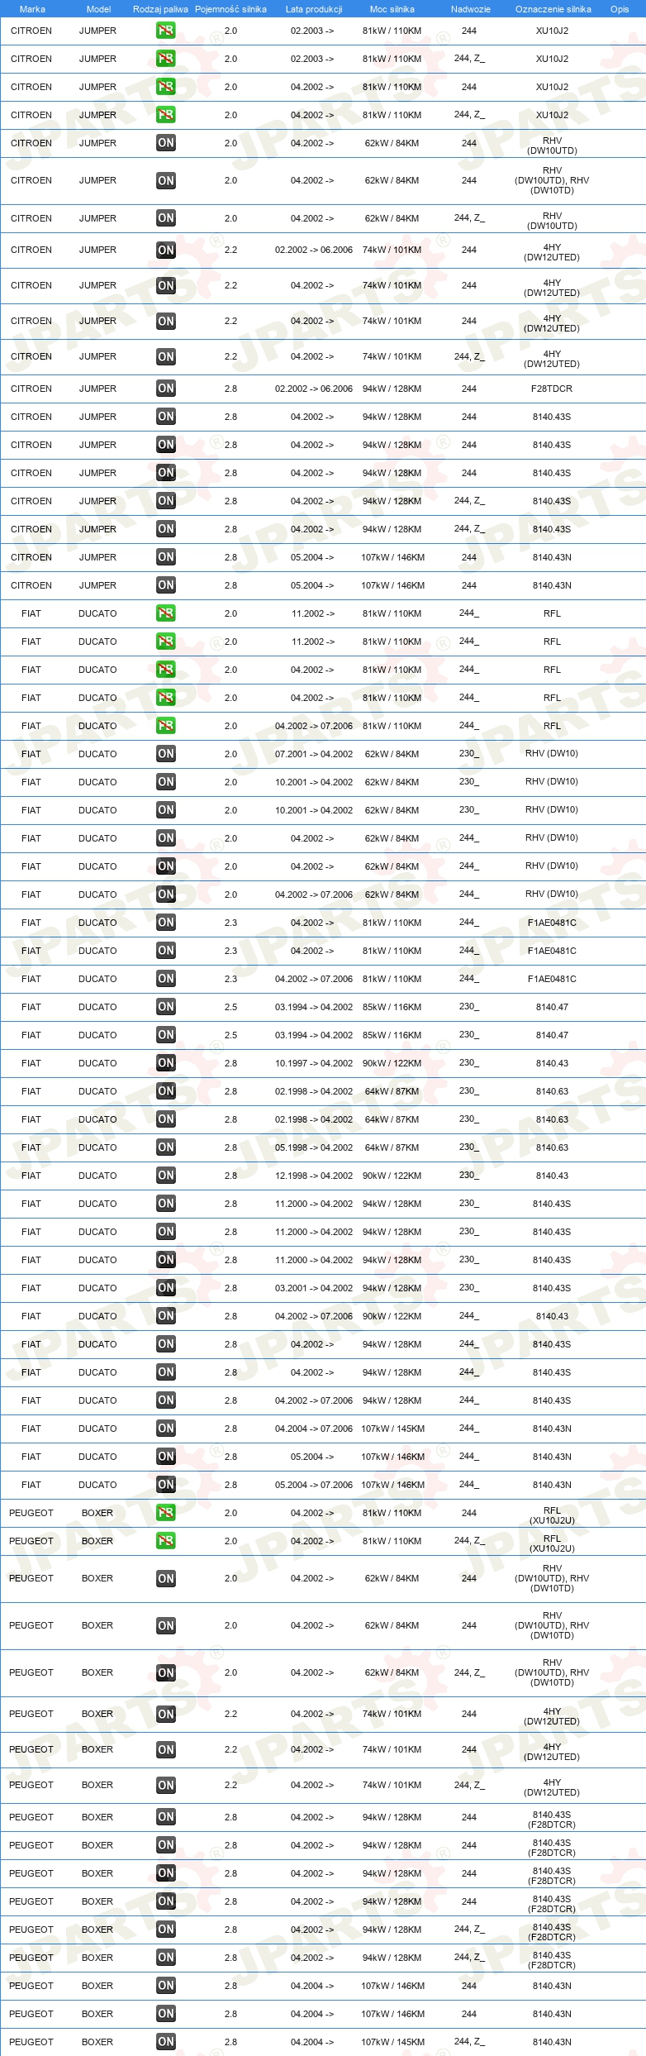The image size is (646, 2056).
Task: Click ON icon in Peugeot Boxer 107kW / 145KM row
Action: click(x=166, y=2042)
